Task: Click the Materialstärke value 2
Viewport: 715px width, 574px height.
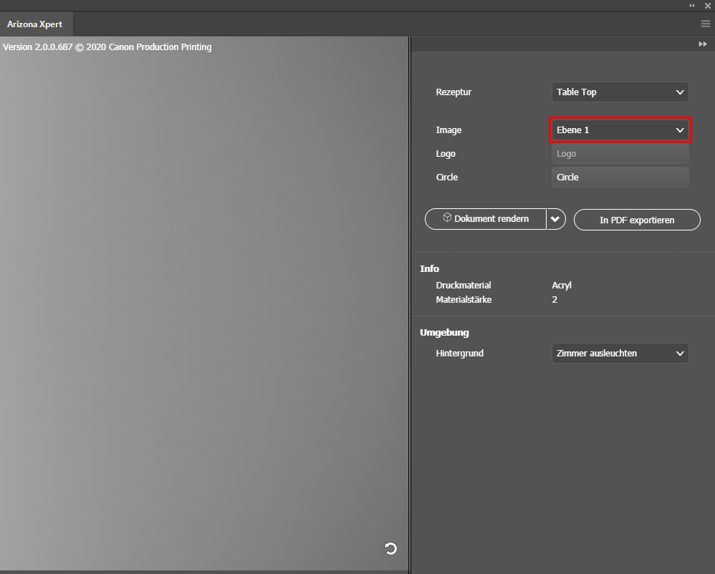Action: [555, 300]
